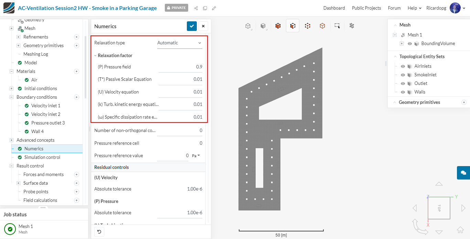Image resolution: width=470 pixels, height=239 pixels.
Task: Reset Numerics settings with the undo icon
Action: (99, 232)
